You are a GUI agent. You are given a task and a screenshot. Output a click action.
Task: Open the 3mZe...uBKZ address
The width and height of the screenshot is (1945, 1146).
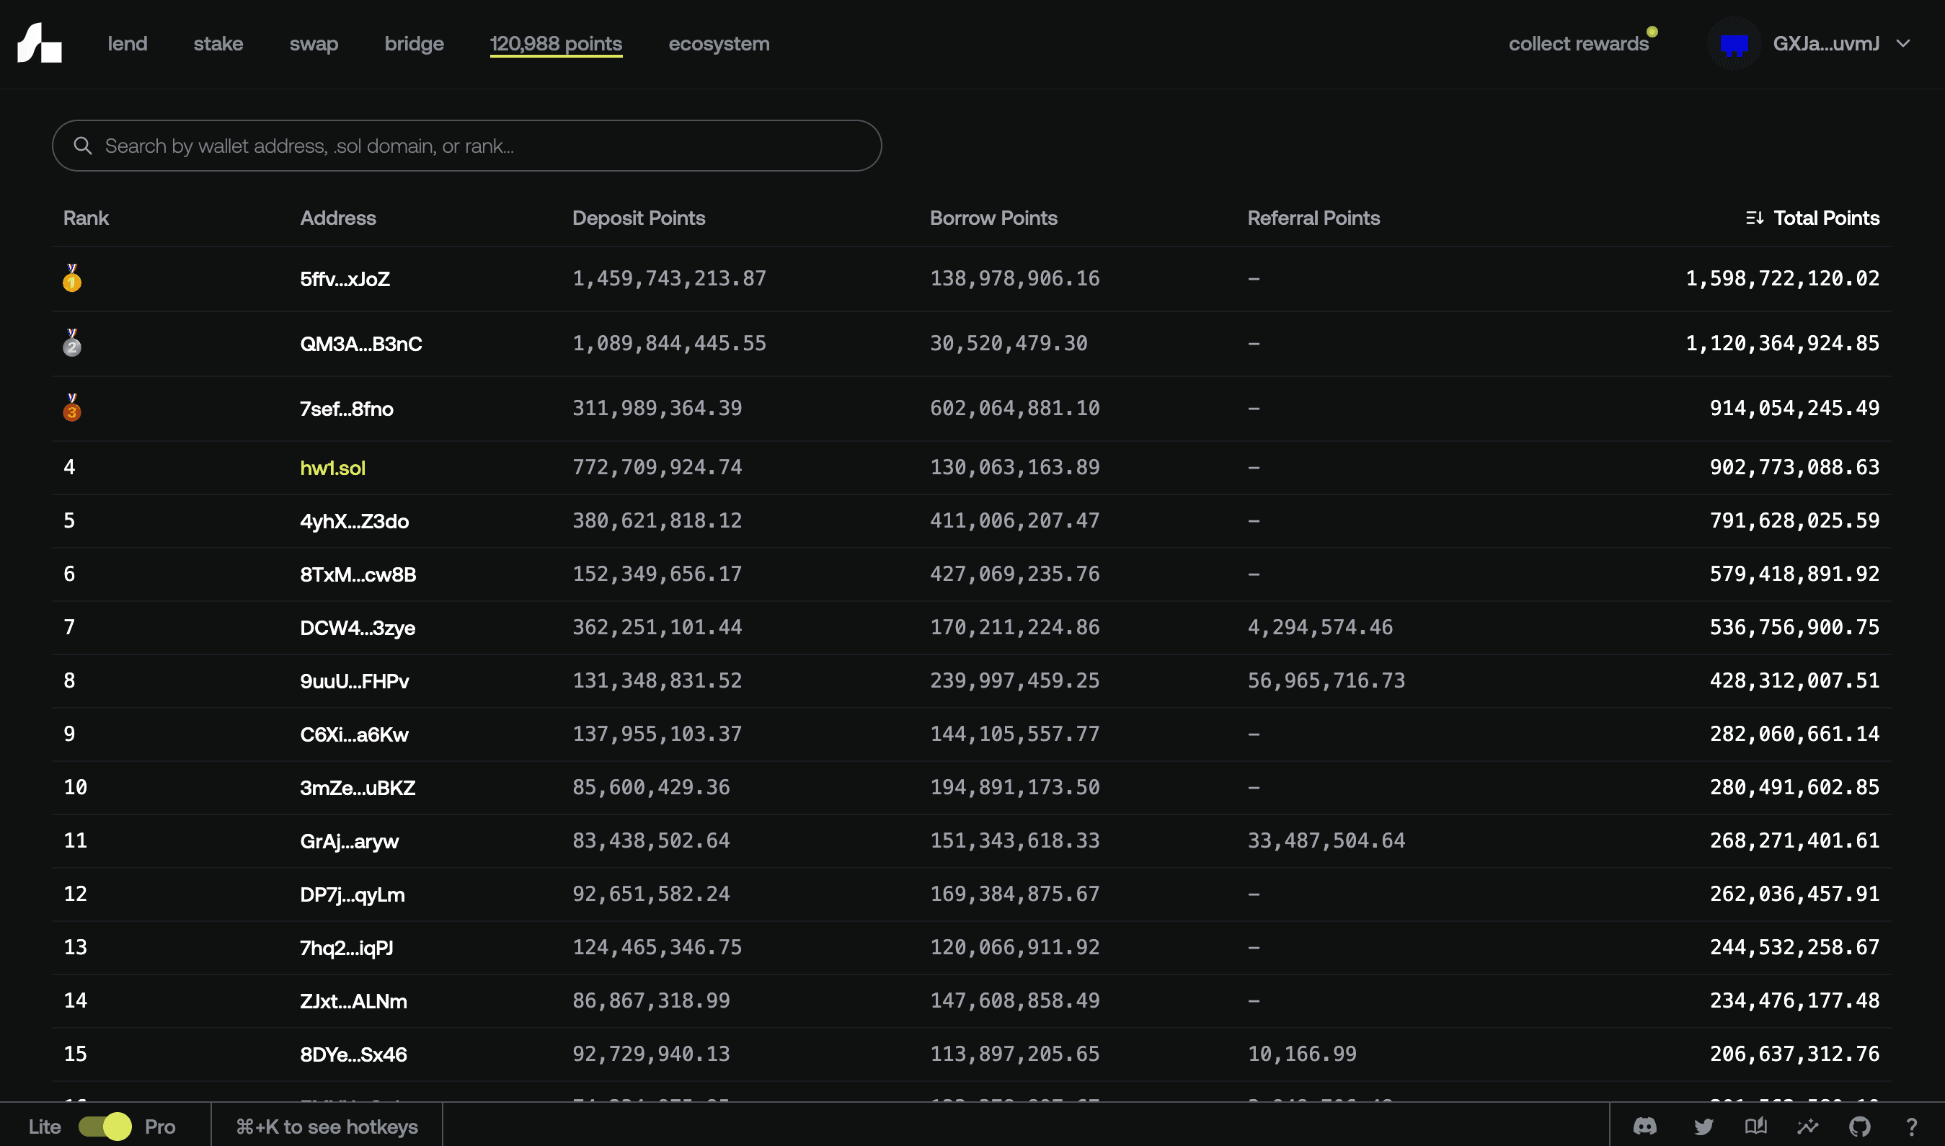pos(357,787)
